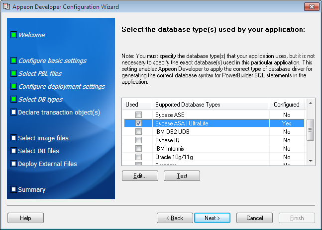
Task: Select the IBM Informix row text
Action: 170,149
